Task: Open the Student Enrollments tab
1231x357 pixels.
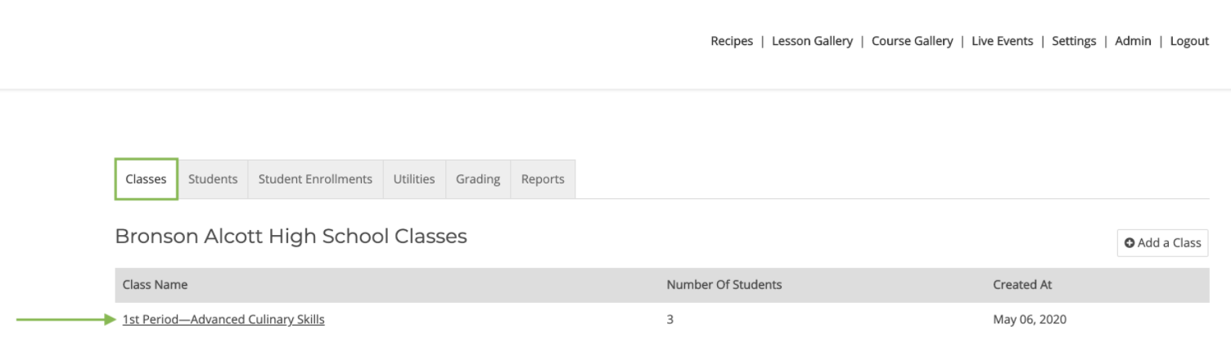Action: pyautogui.click(x=315, y=178)
